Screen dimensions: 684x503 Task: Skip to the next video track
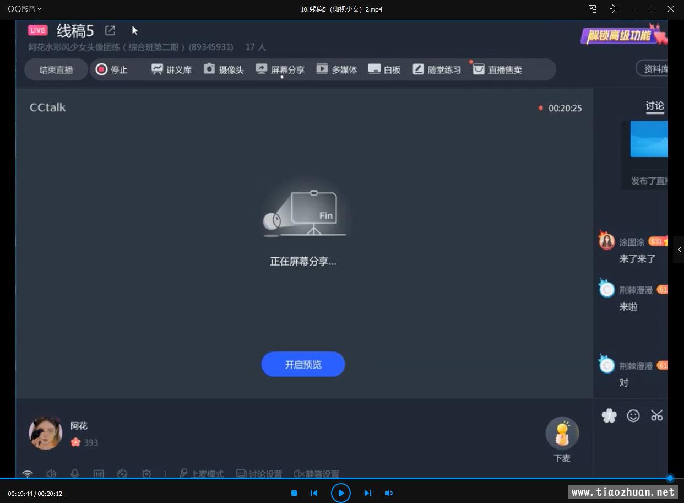point(367,493)
